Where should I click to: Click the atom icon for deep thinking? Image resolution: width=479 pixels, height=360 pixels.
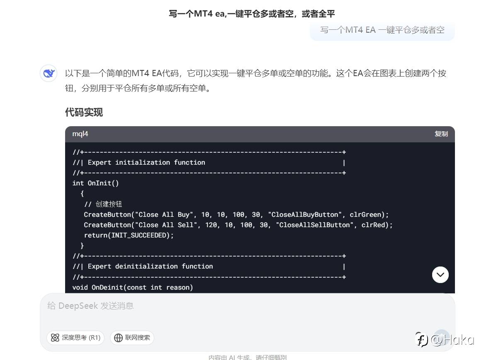55,338
